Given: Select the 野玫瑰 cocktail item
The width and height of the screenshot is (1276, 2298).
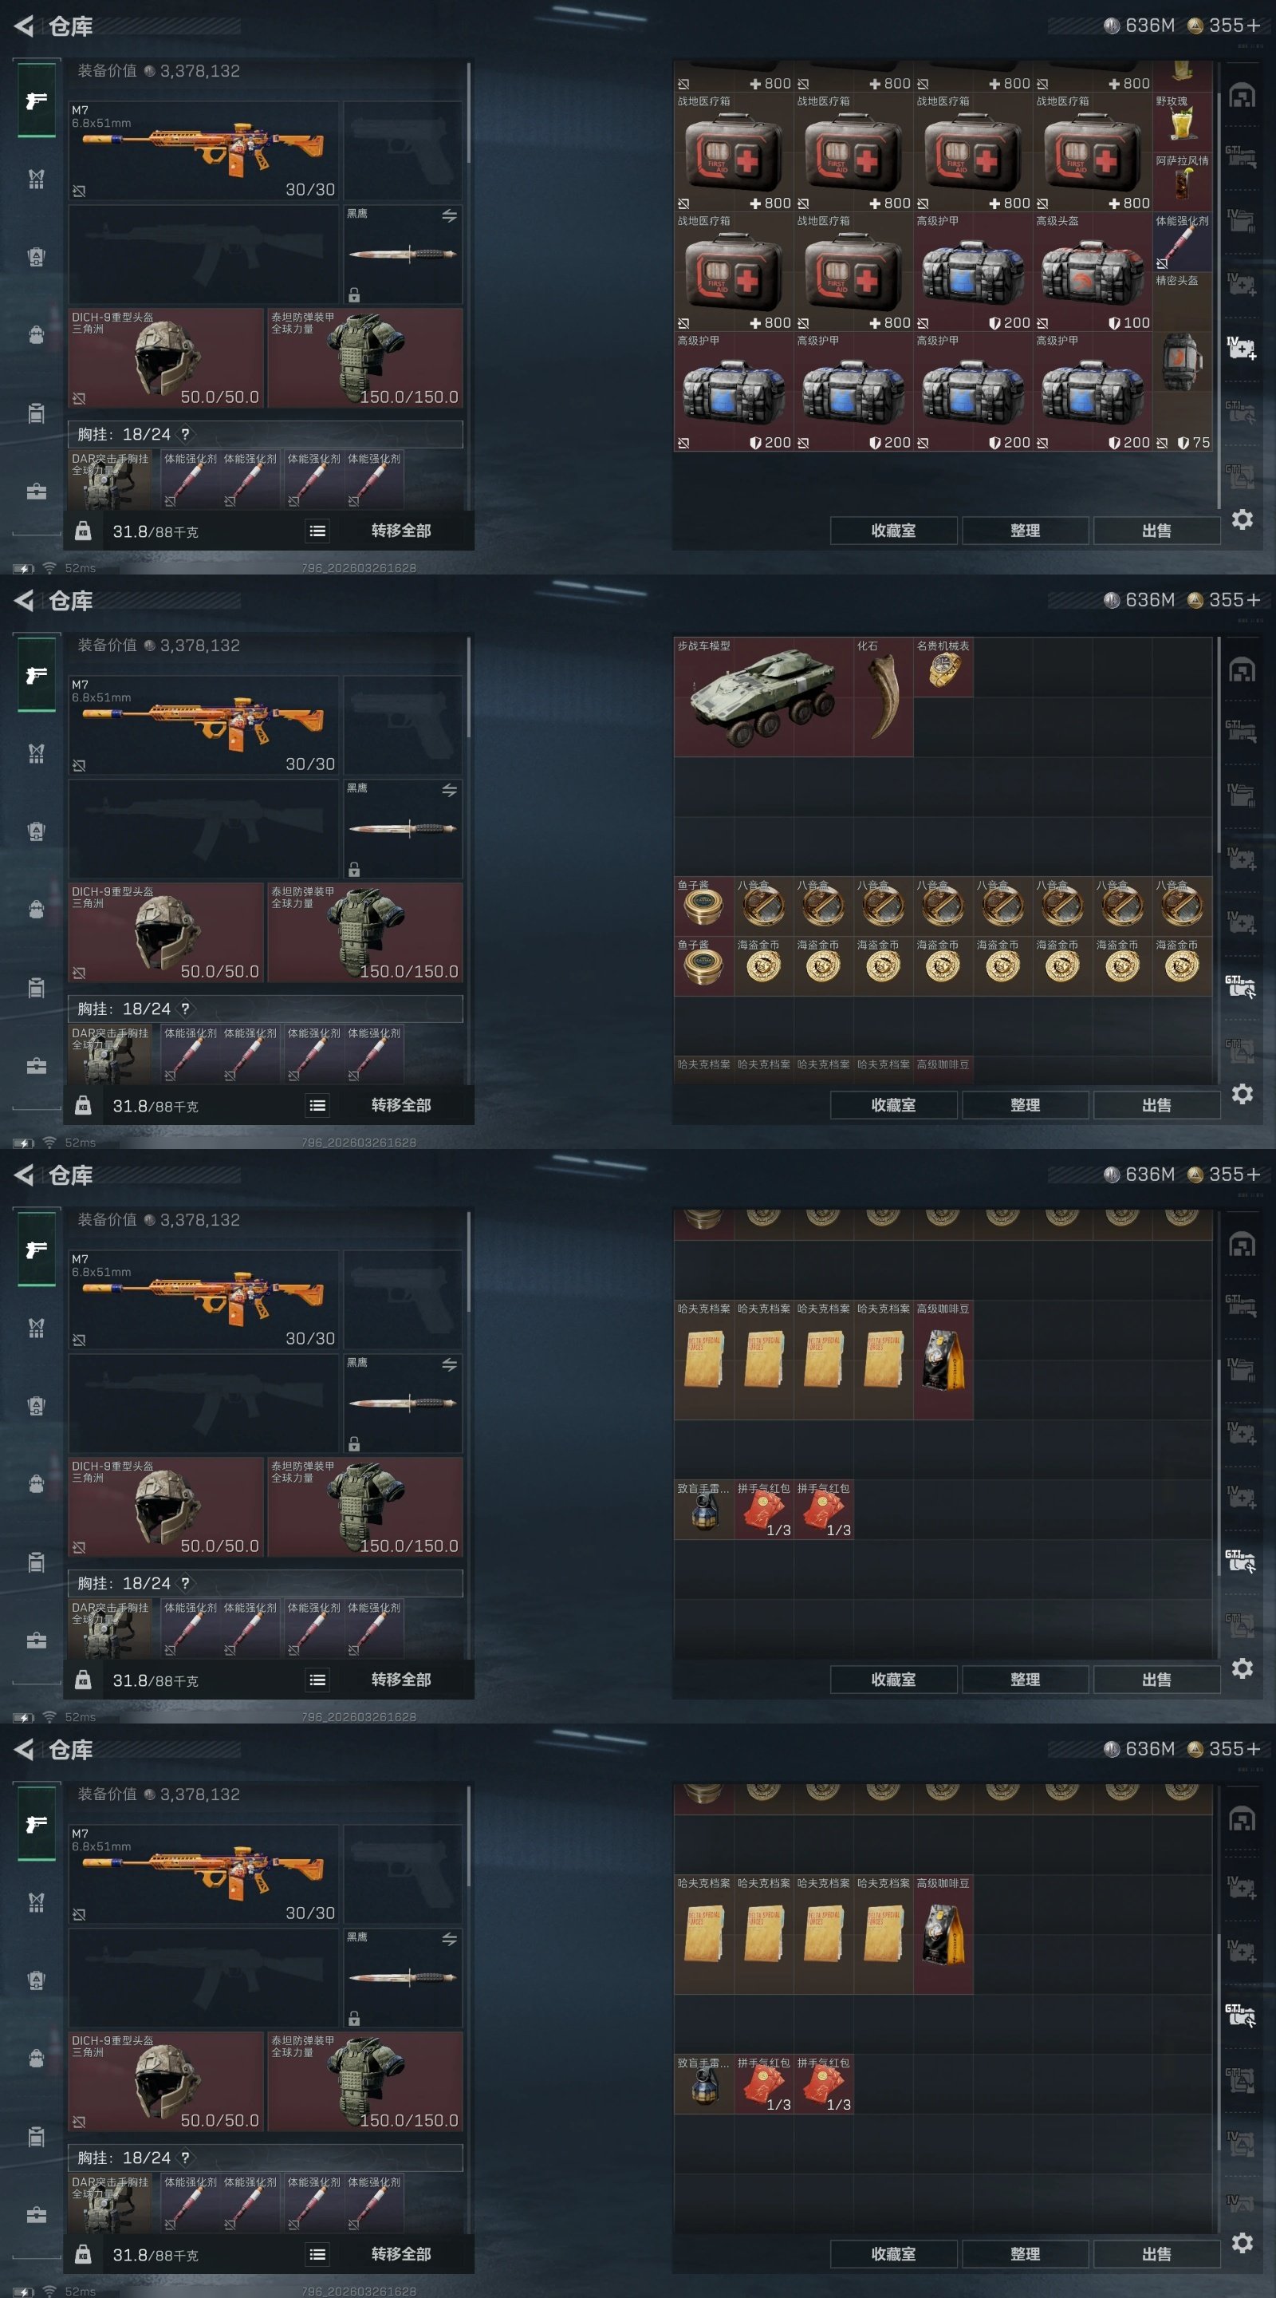Looking at the screenshot, I should [1181, 122].
